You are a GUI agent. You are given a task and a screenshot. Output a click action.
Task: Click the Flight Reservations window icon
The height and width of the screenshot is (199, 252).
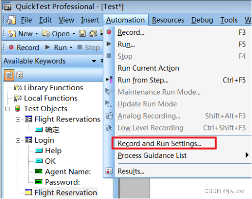(28, 119)
